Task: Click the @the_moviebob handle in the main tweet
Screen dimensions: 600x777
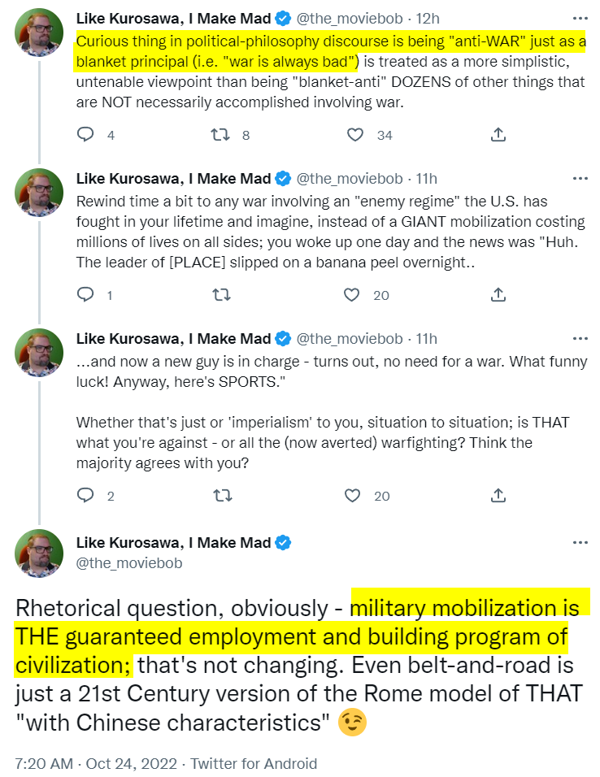Action: point(129,562)
